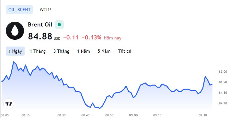229x118 pixels.
Task: Choose the 1 Tháng time range
Action: point(38,51)
